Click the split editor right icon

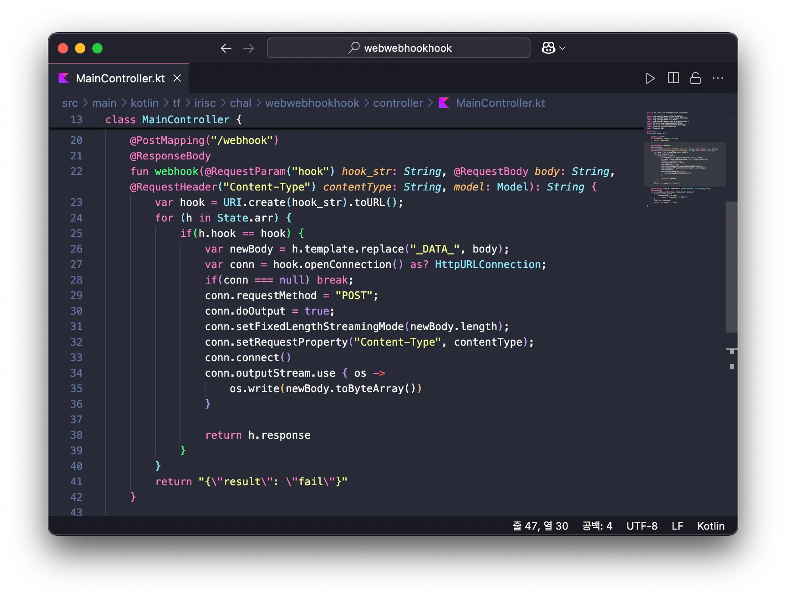(x=673, y=78)
